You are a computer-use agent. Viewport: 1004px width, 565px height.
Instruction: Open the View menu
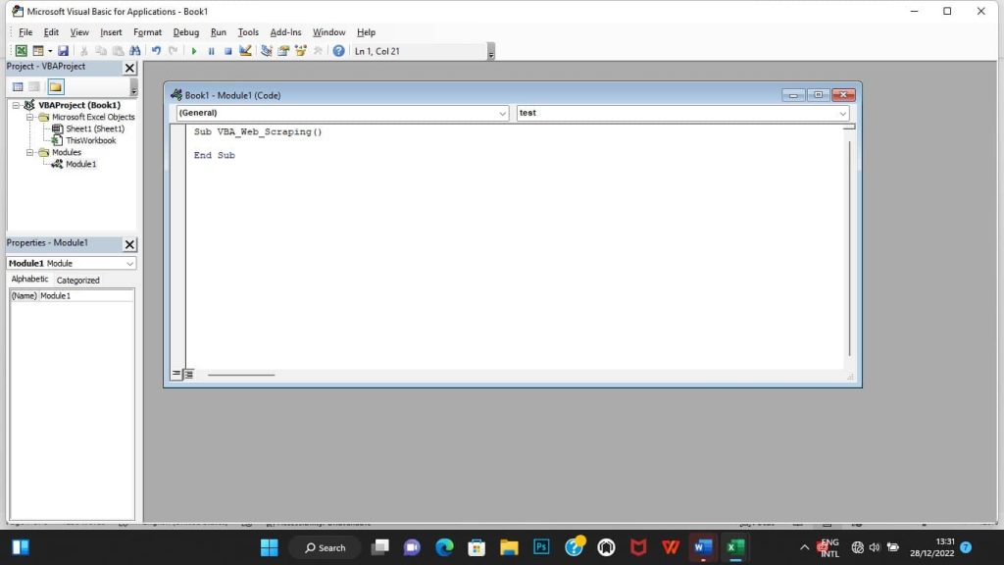79,32
